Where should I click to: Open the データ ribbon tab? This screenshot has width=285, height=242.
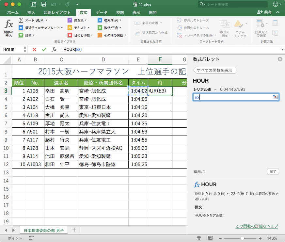pyautogui.click(x=102, y=12)
